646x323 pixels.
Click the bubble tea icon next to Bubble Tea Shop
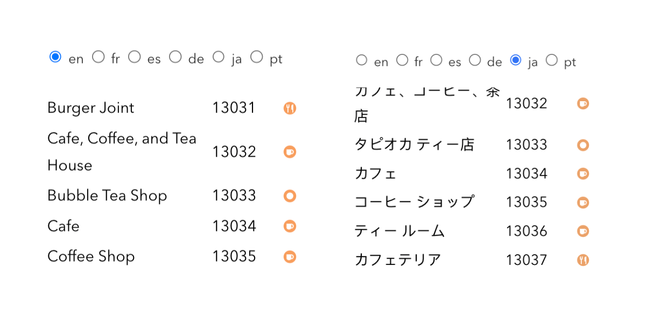(x=289, y=196)
